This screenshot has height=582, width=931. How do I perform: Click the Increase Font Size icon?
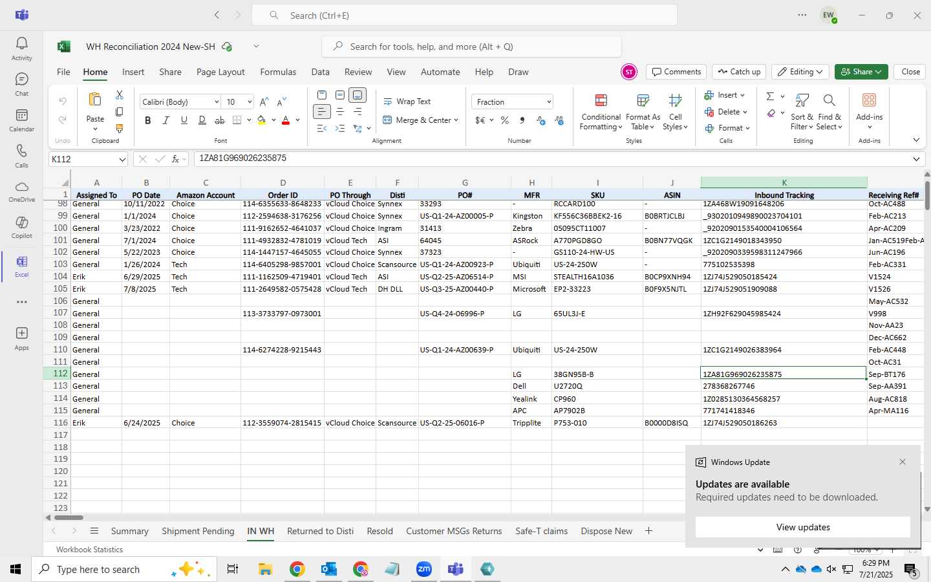(264, 102)
